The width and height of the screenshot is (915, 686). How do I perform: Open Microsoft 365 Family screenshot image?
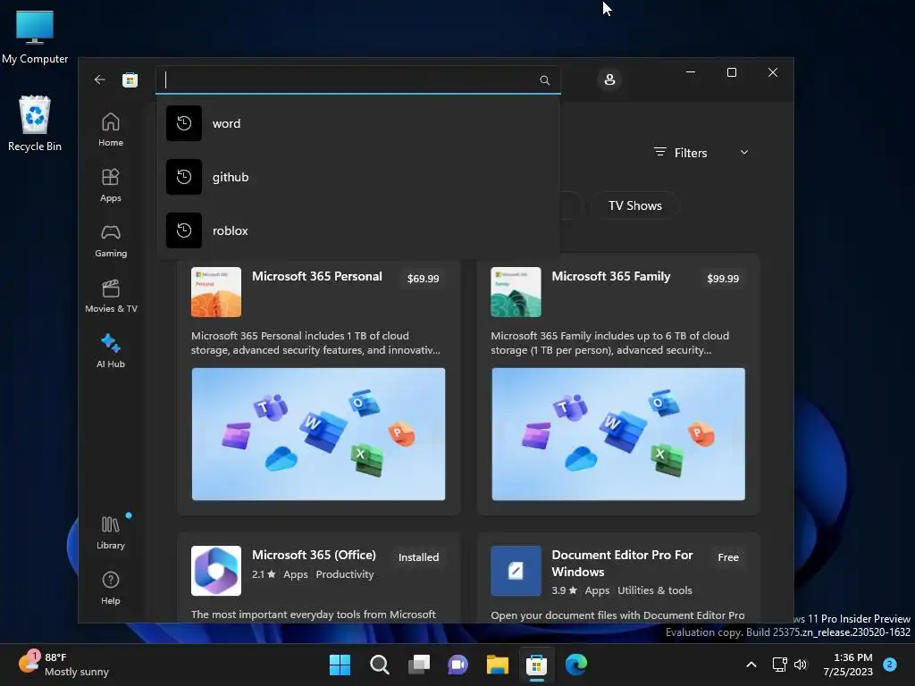click(618, 434)
